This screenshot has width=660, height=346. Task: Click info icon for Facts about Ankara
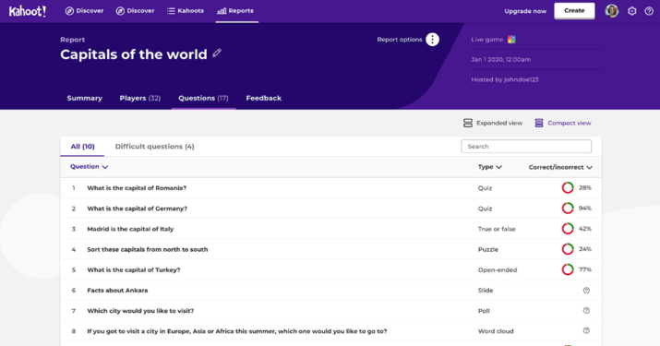586,291
